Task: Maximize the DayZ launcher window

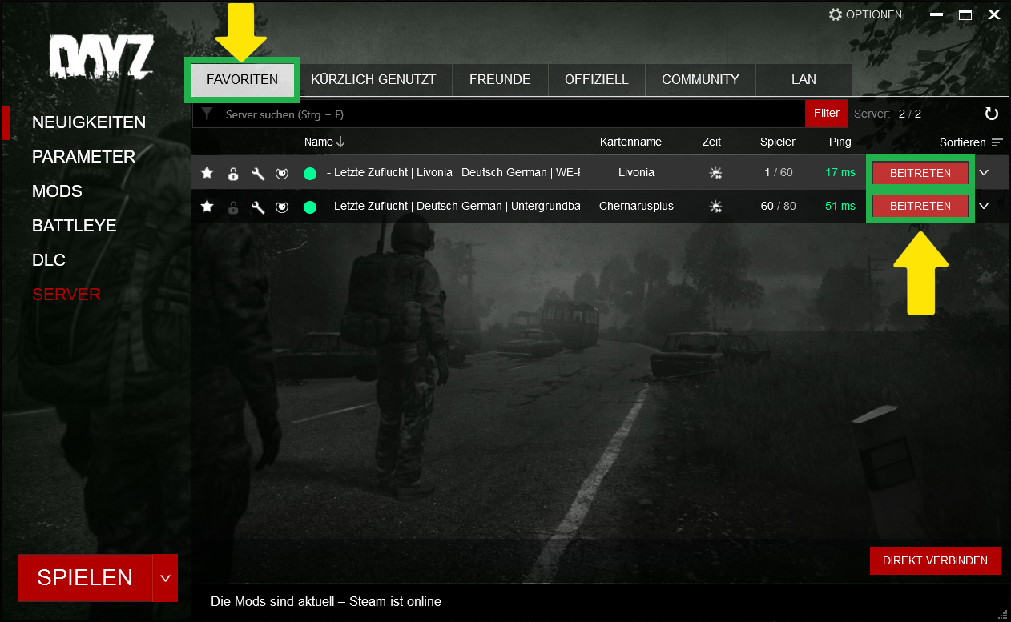Action: [x=965, y=14]
